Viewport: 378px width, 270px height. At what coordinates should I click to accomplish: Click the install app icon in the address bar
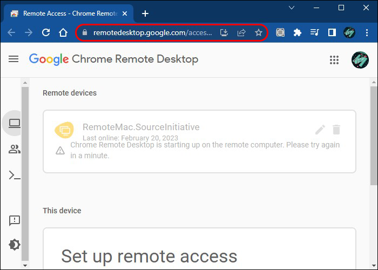point(224,32)
